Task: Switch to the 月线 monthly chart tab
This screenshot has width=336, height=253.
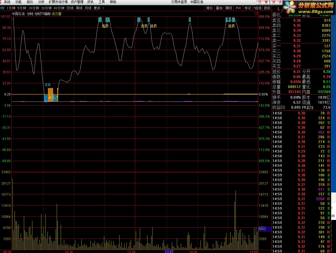Action: 88,8
